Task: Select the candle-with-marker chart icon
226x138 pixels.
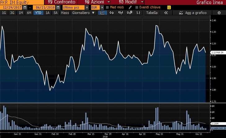Action: [130, 13]
